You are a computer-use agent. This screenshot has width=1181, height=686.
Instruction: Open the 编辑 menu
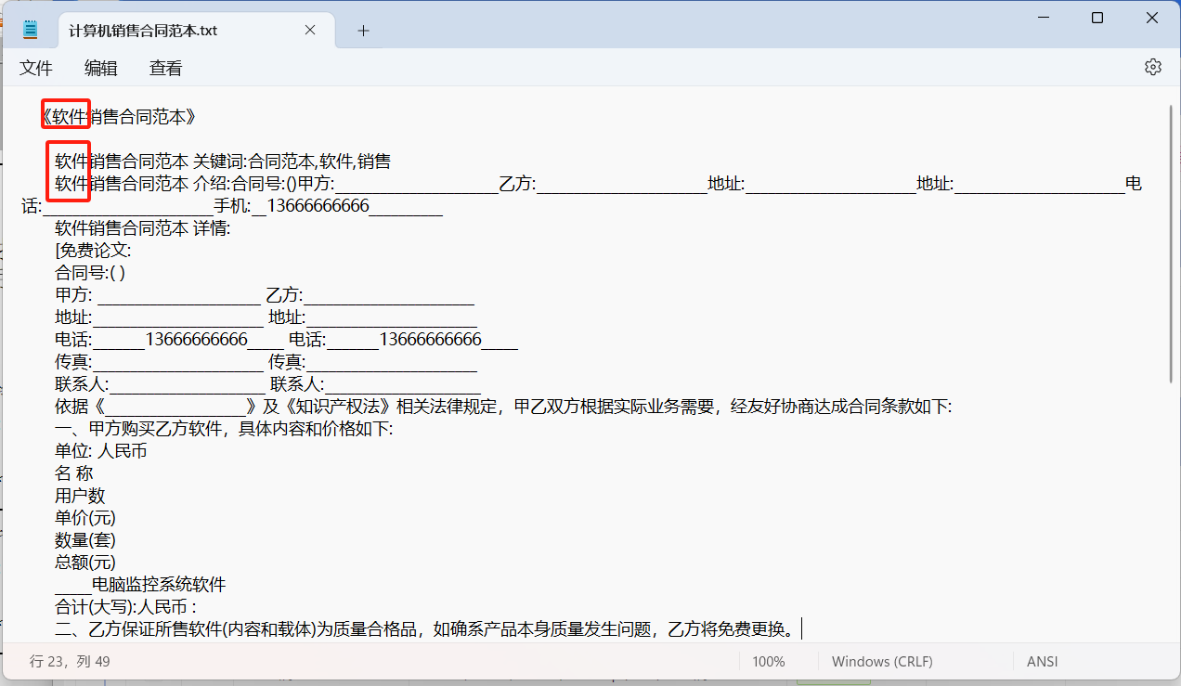click(100, 68)
